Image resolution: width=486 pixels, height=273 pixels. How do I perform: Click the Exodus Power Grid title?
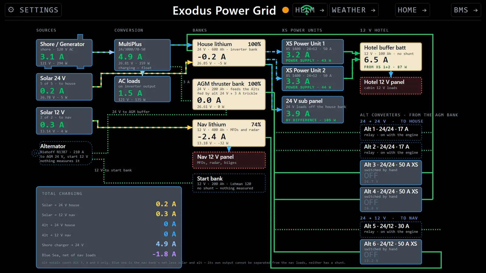click(x=224, y=11)
